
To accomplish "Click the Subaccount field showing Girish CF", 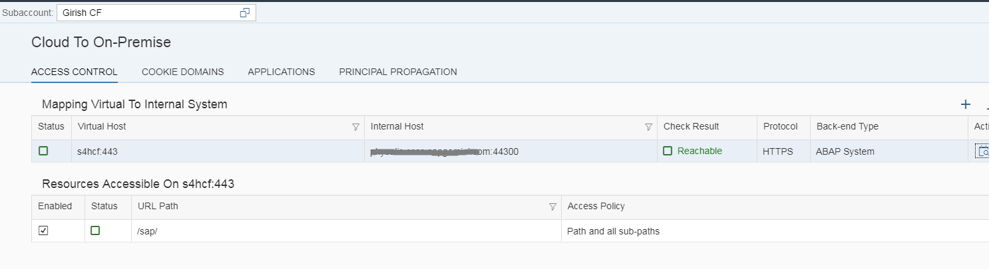I will click(x=146, y=13).
